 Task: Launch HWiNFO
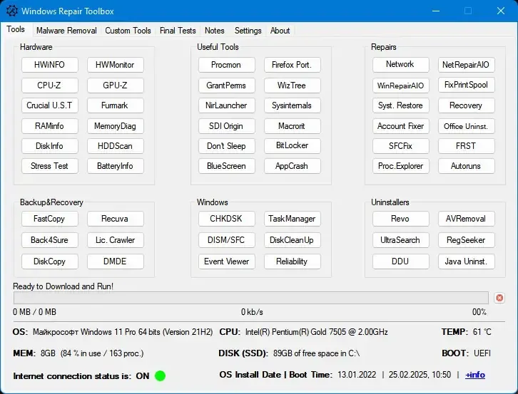(49, 65)
